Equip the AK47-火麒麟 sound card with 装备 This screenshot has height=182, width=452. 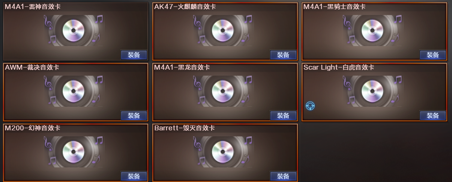coord(283,55)
